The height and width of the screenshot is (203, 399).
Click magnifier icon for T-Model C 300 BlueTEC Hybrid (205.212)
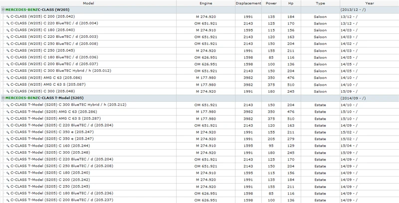coord(7,105)
